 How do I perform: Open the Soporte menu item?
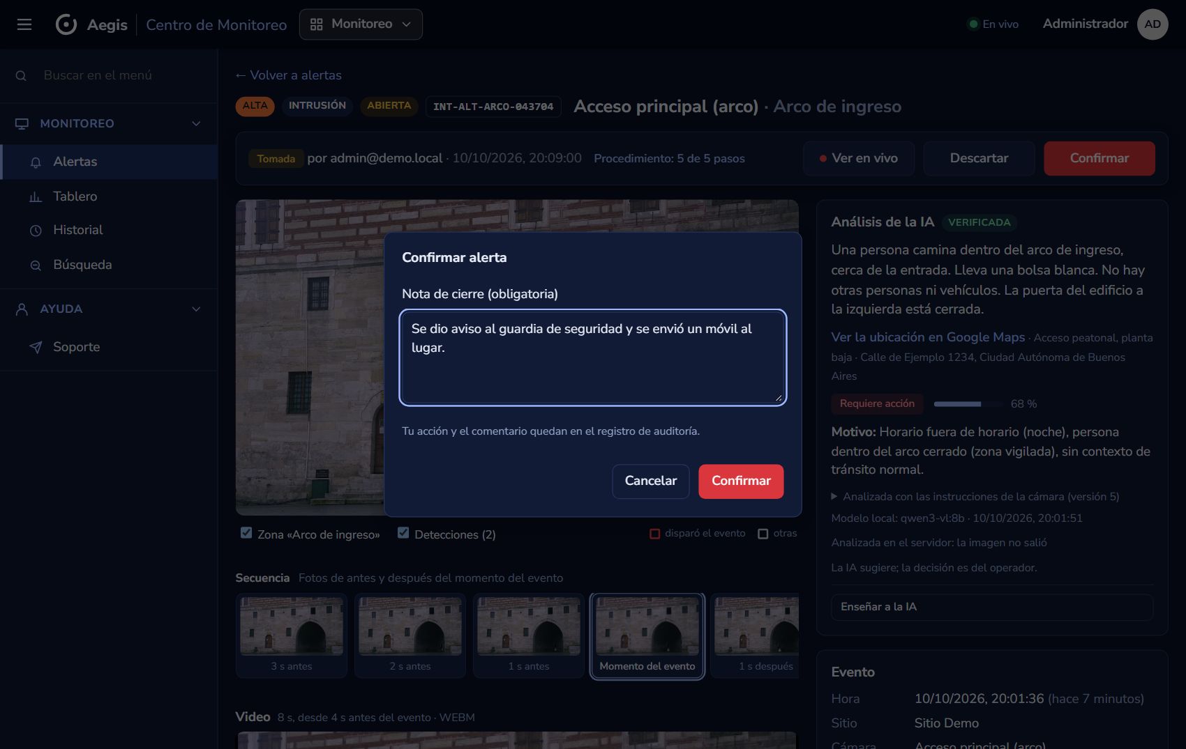[x=110, y=347]
